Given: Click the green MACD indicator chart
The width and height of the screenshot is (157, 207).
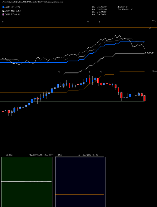Looking at the screenshot, I should pyautogui.click(x=27, y=182).
